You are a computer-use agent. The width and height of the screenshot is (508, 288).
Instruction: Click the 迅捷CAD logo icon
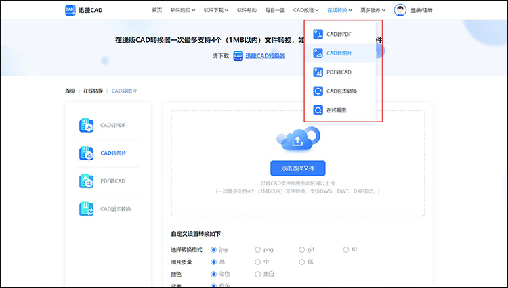pyautogui.click(x=70, y=10)
